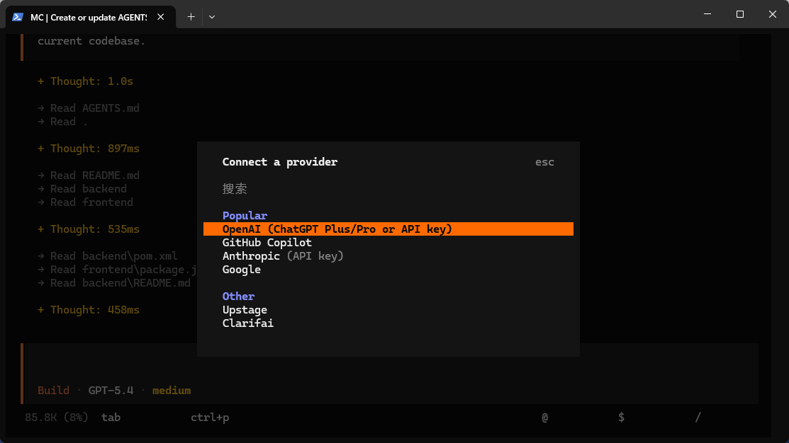789x443 pixels.
Task: Expand the Thought: 535ms entry
Action: 89,229
